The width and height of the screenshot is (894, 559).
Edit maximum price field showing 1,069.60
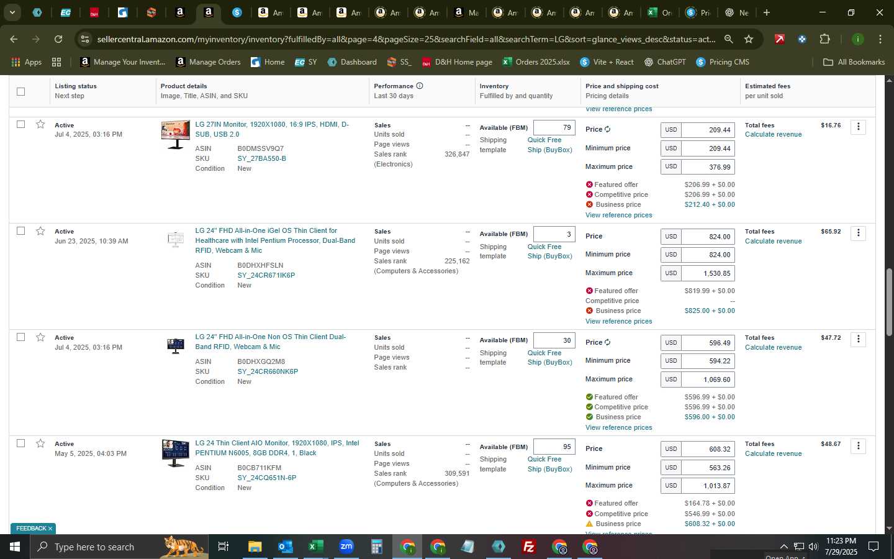[x=708, y=379]
